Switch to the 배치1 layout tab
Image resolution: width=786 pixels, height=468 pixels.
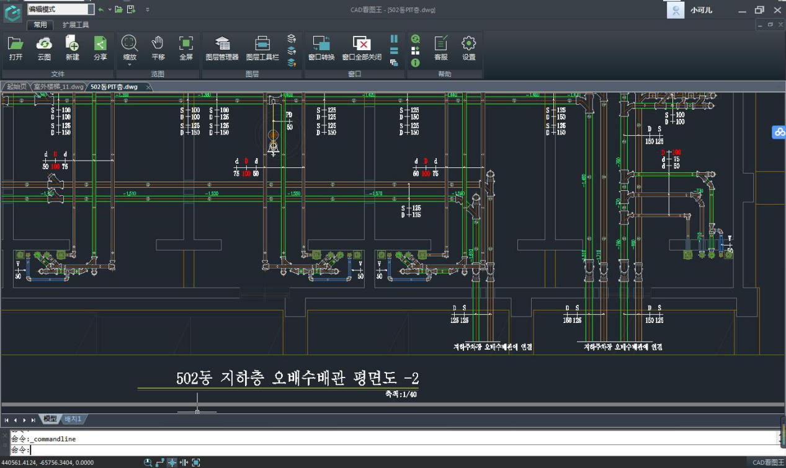click(73, 420)
